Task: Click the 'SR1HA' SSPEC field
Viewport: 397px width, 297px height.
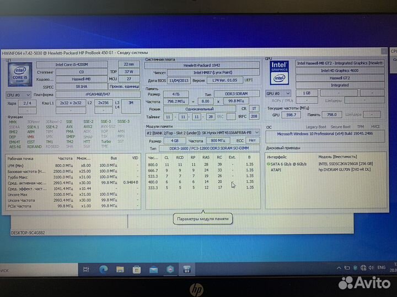Action: (81, 86)
